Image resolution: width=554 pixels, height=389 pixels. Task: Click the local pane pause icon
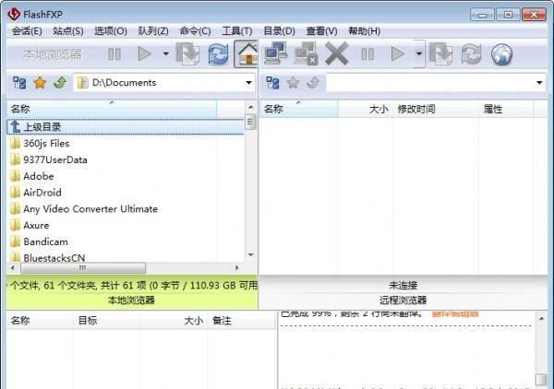pos(114,54)
